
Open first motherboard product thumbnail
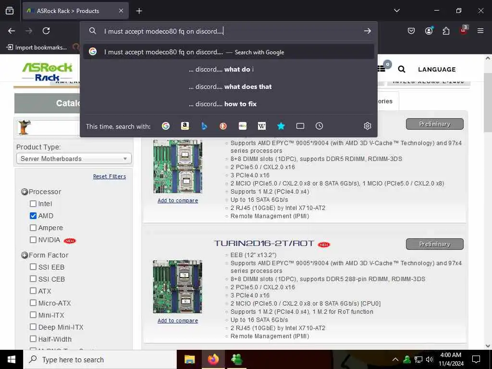(178, 166)
